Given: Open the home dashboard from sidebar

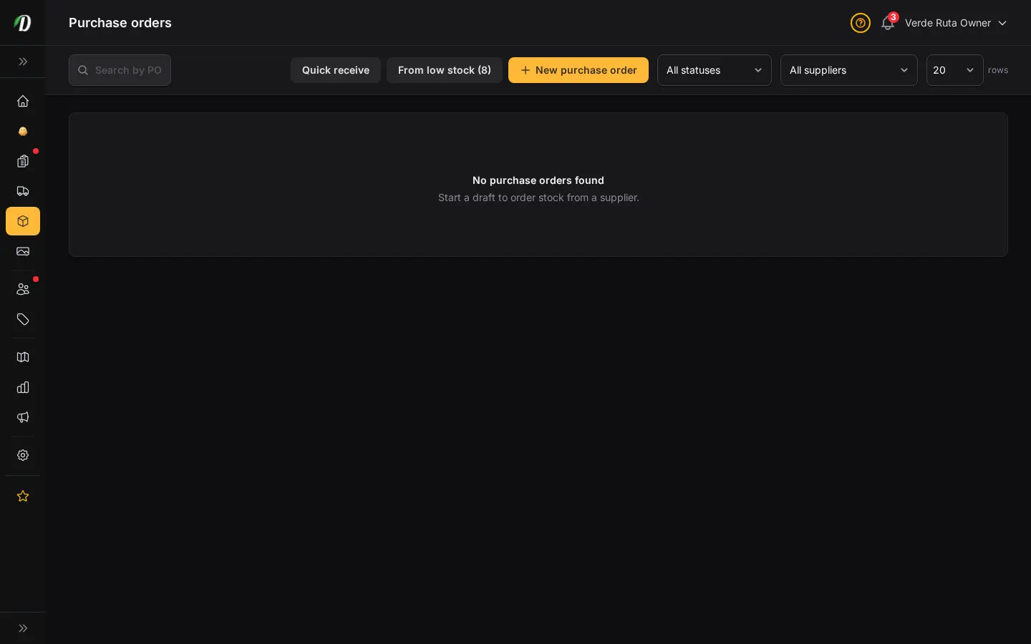Looking at the screenshot, I should (23, 101).
